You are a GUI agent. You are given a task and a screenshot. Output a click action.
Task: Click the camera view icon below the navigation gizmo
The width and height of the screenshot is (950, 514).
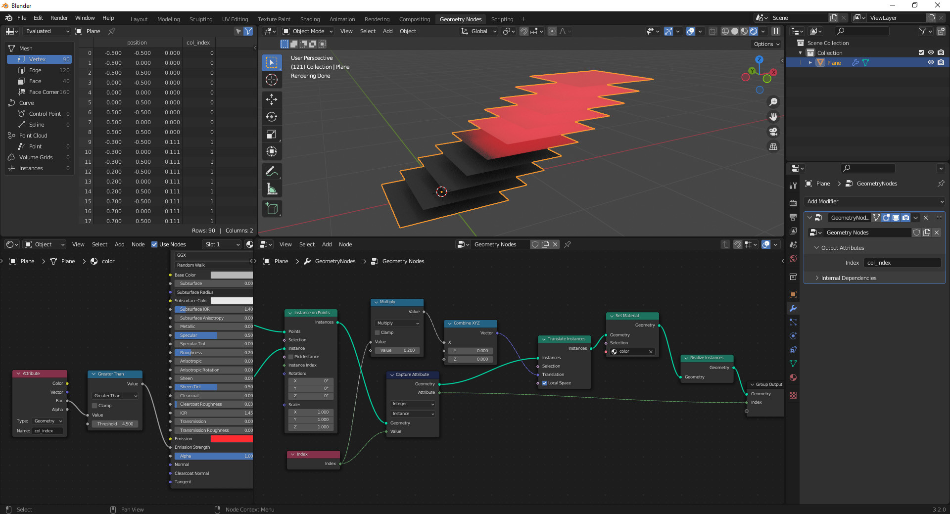773,132
